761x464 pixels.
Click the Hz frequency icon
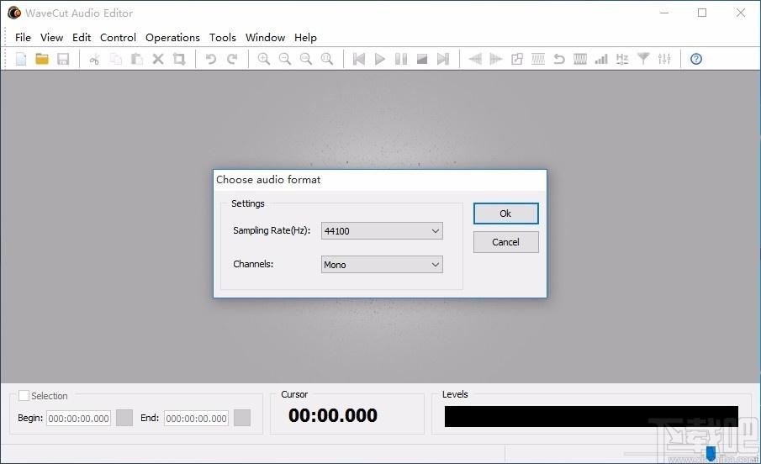pos(622,59)
